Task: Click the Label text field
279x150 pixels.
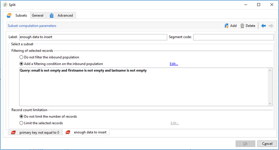Action: tap(93, 37)
